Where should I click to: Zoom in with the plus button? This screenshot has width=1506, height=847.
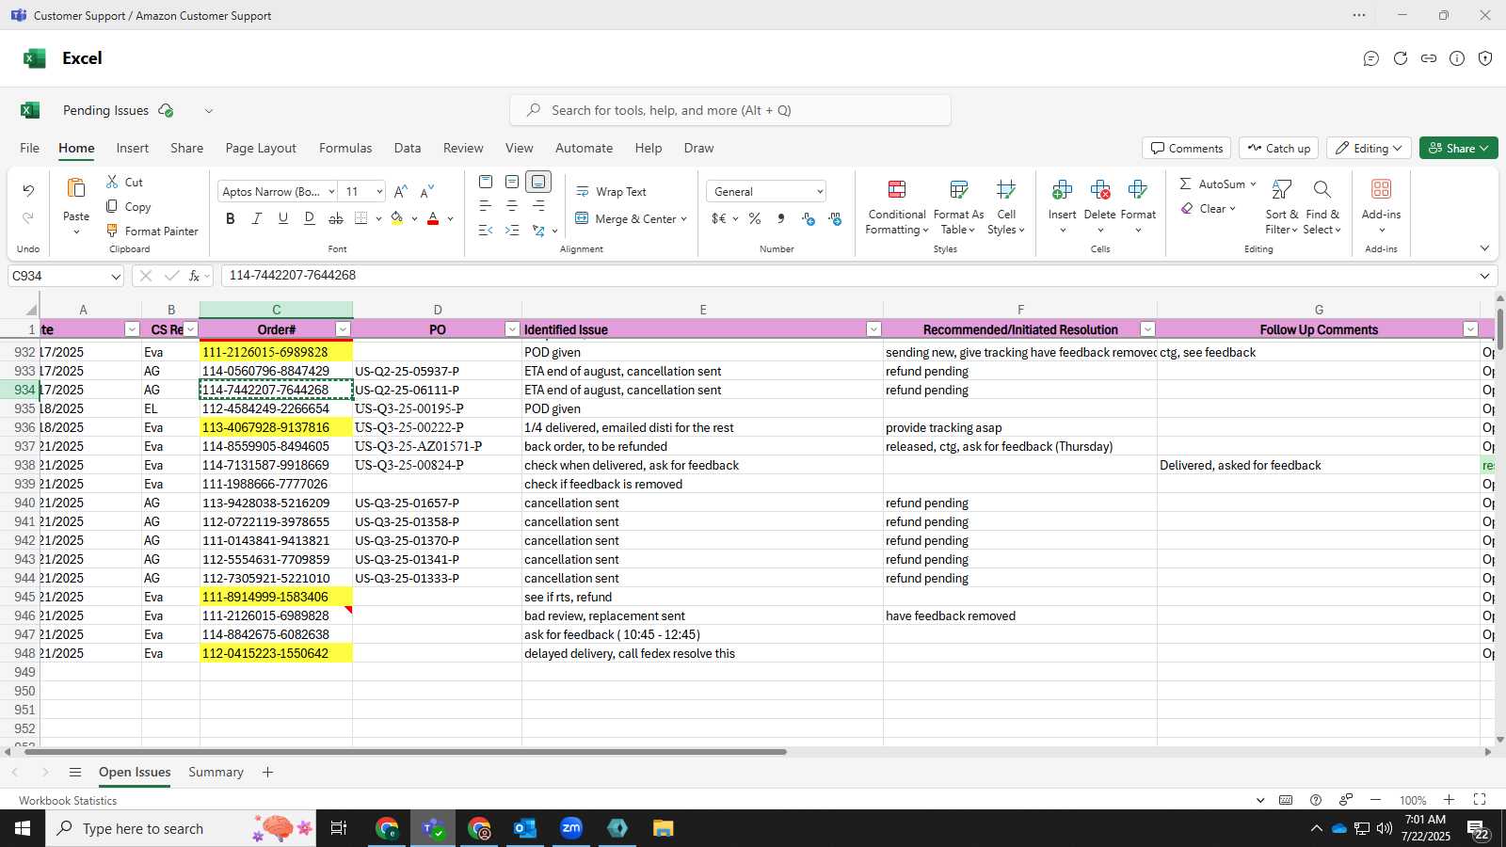pos(1450,800)
